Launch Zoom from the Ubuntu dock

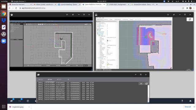pyautogui.click(x=4, y=41)
